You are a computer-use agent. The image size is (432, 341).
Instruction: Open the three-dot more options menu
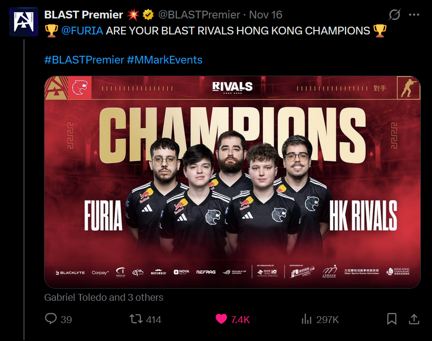click(414, 15)
